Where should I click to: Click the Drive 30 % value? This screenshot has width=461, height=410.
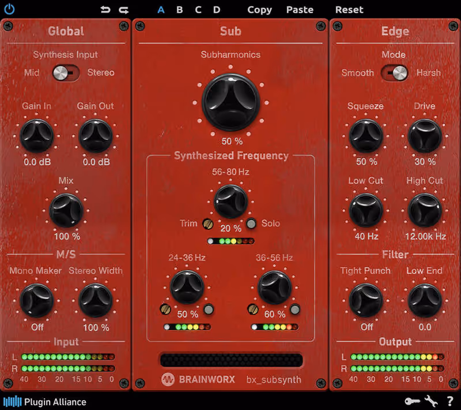pos(425,162)
